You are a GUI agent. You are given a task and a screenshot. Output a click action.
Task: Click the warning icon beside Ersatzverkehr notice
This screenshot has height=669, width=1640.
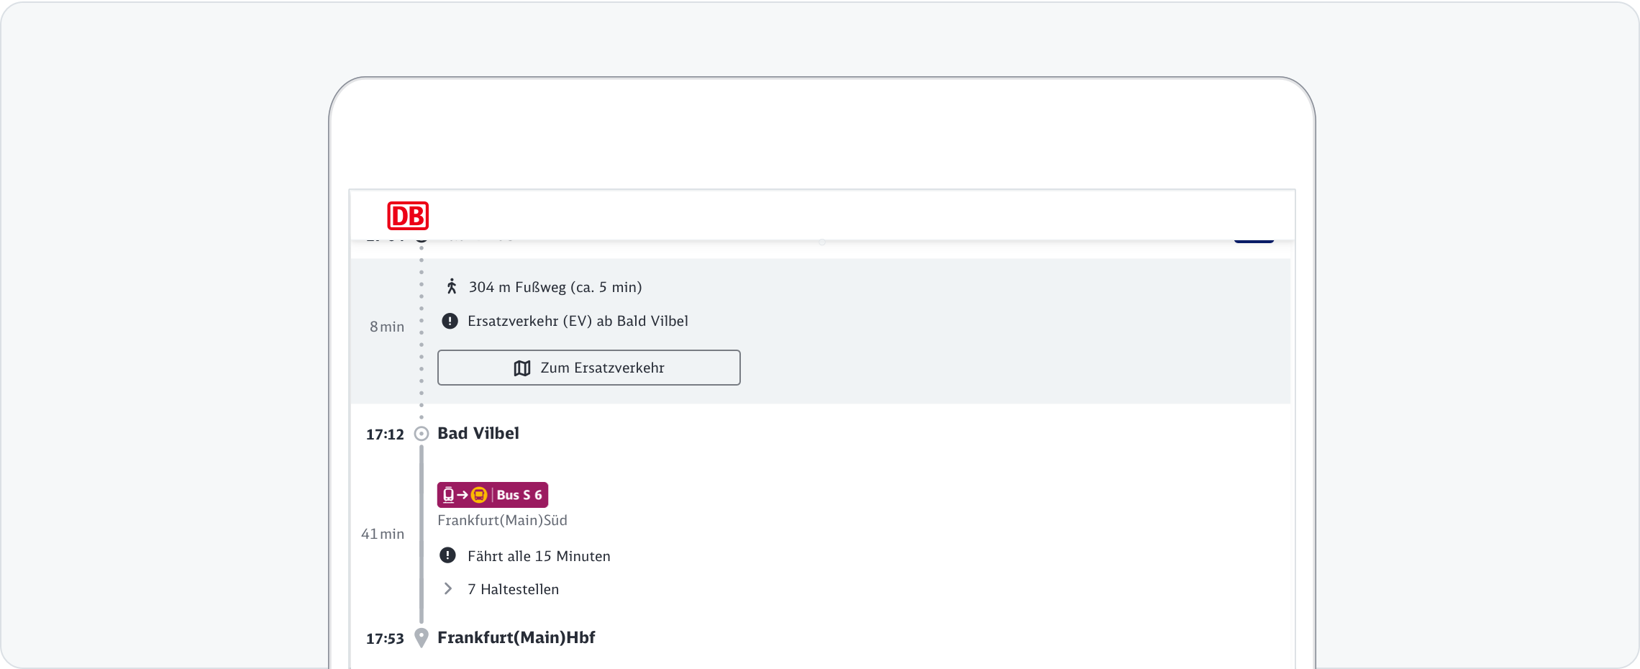[450, 321]
